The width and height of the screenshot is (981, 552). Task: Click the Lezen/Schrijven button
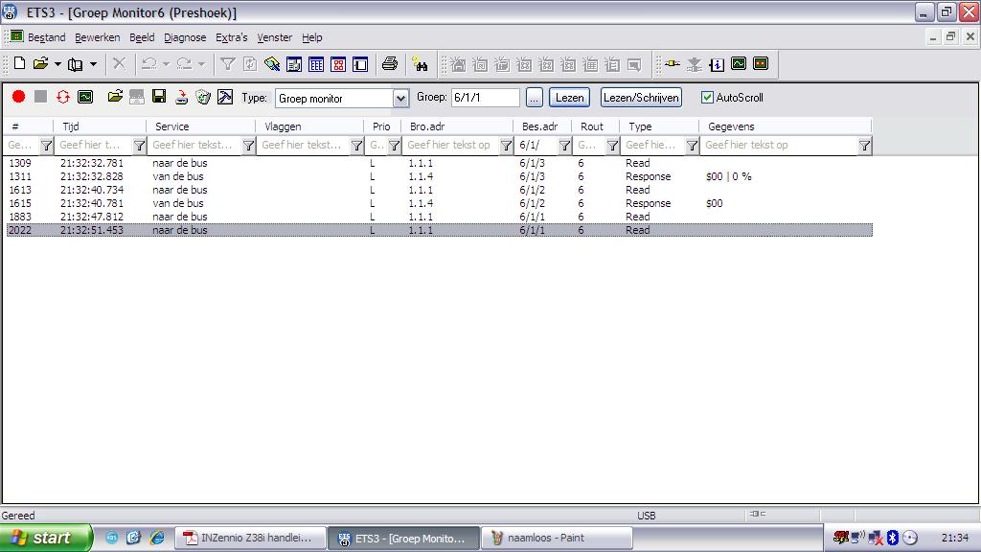641,98
